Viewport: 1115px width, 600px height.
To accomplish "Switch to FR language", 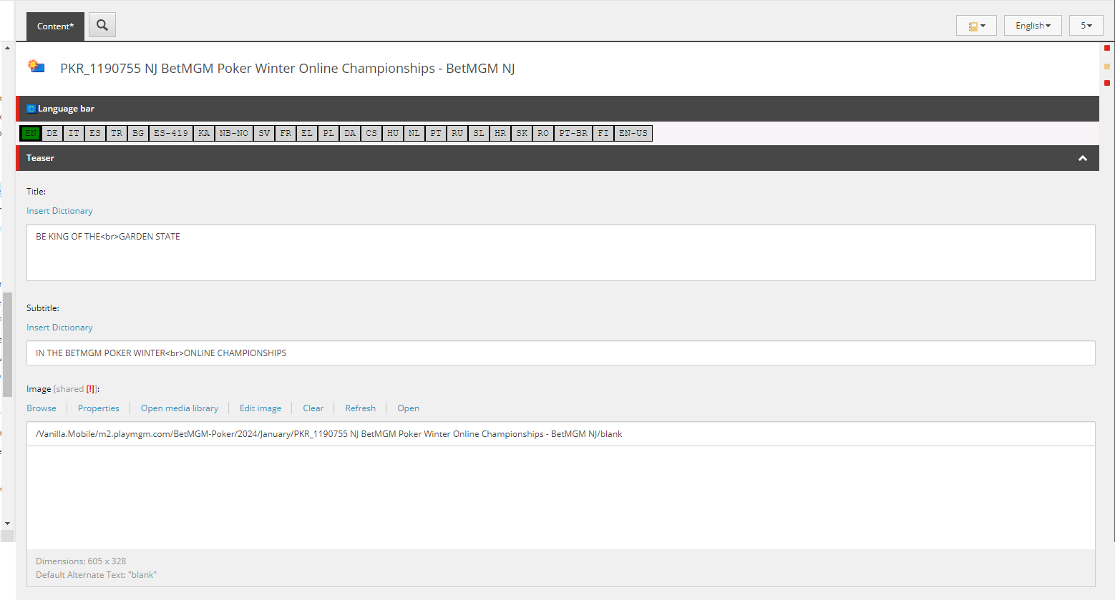I will click(x=286, y=133).
